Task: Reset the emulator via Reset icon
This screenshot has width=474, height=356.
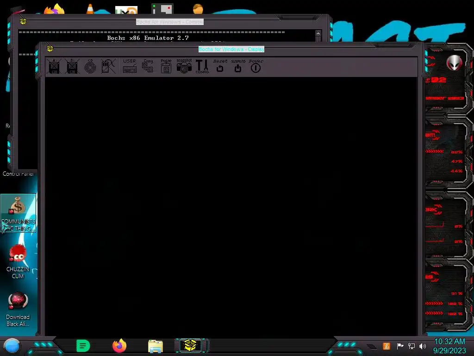Action: [x=220, y=66]
